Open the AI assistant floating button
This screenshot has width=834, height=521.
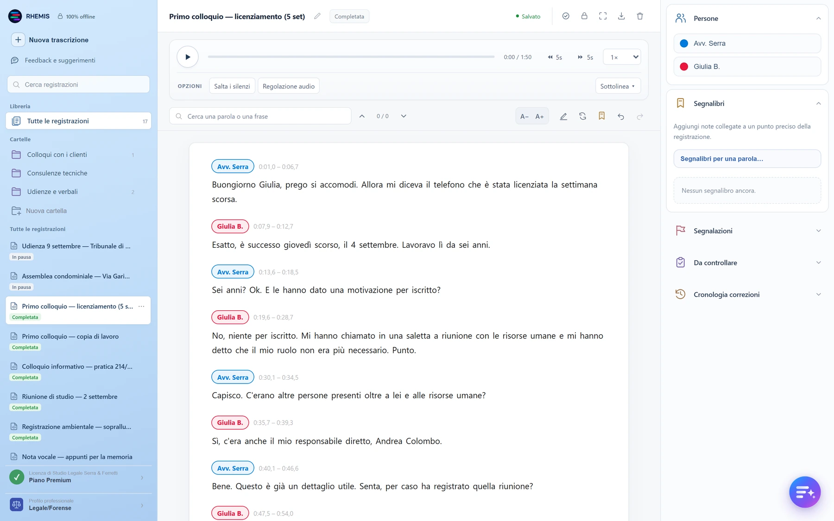(805, 492)
